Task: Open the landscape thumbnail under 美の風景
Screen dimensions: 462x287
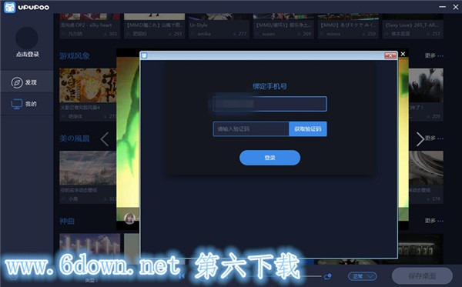Action: 88,168
